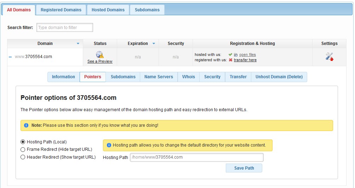Screen dimensions: 355x188
Task: Focus the Hosting Path text field
Action: pyautogui.click(x=197, y=157)
